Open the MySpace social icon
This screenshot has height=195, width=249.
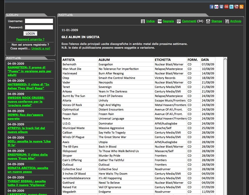221,7
